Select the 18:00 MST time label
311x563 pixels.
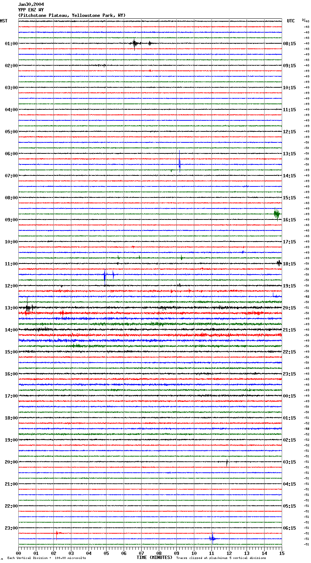(11, 418)
